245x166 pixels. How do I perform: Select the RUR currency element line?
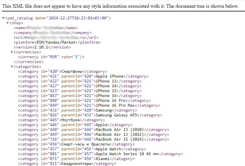51,57
